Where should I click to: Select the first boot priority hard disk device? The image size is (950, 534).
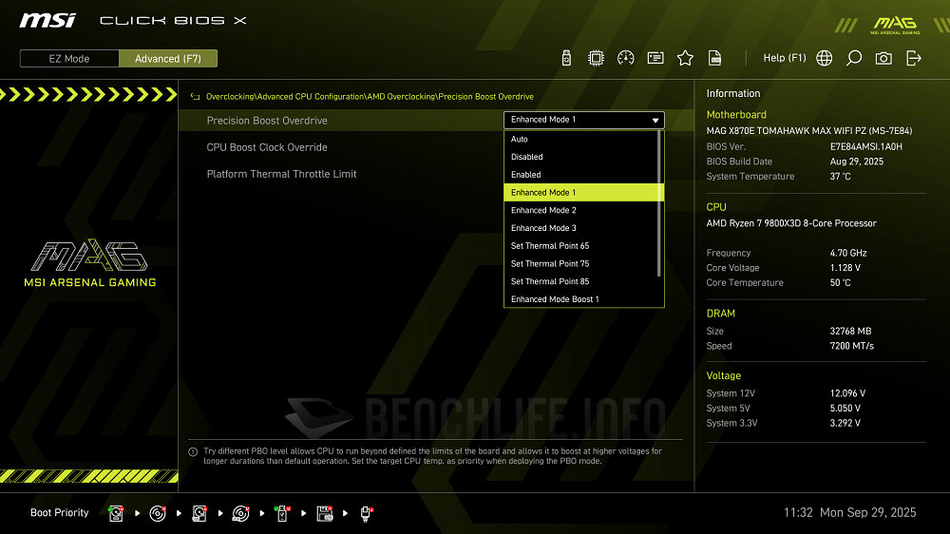[116, 513]
